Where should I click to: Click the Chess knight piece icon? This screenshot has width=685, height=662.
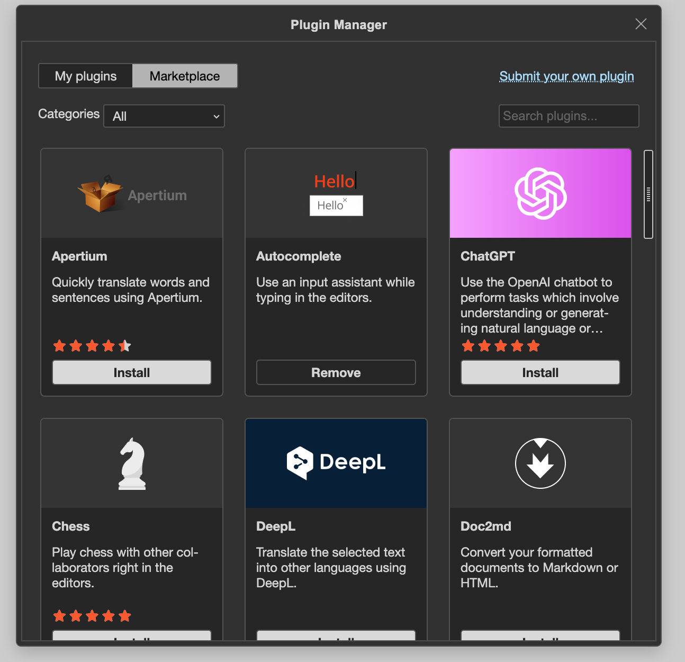[132, 463]
